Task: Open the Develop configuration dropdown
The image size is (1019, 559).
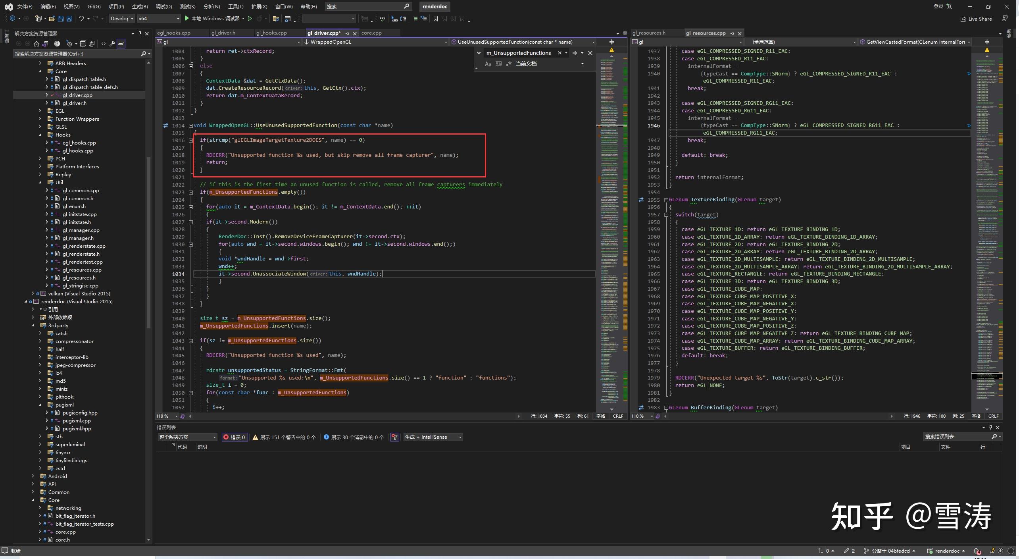Action: [121, 18]
